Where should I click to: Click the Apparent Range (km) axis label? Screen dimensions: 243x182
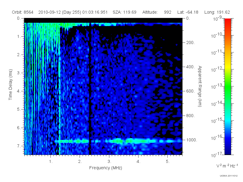200,86
